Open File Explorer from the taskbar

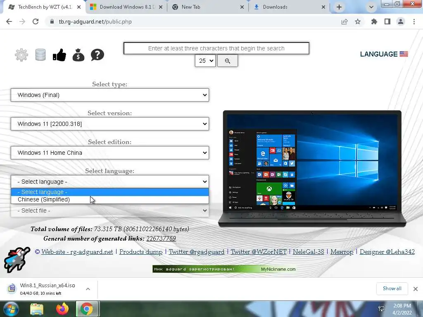tap(37, 309)
